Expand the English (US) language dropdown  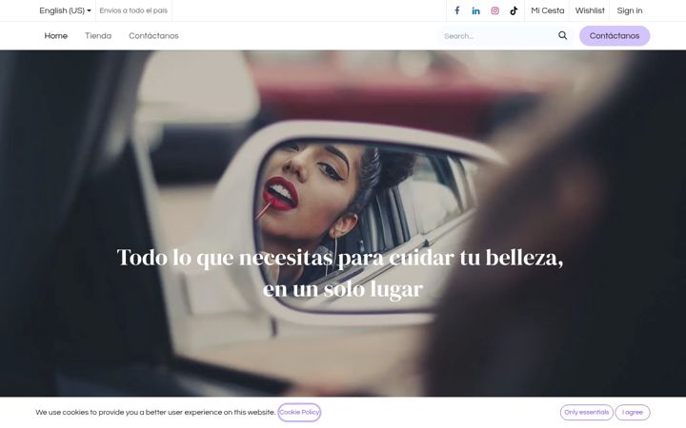[x=65, y=10]
